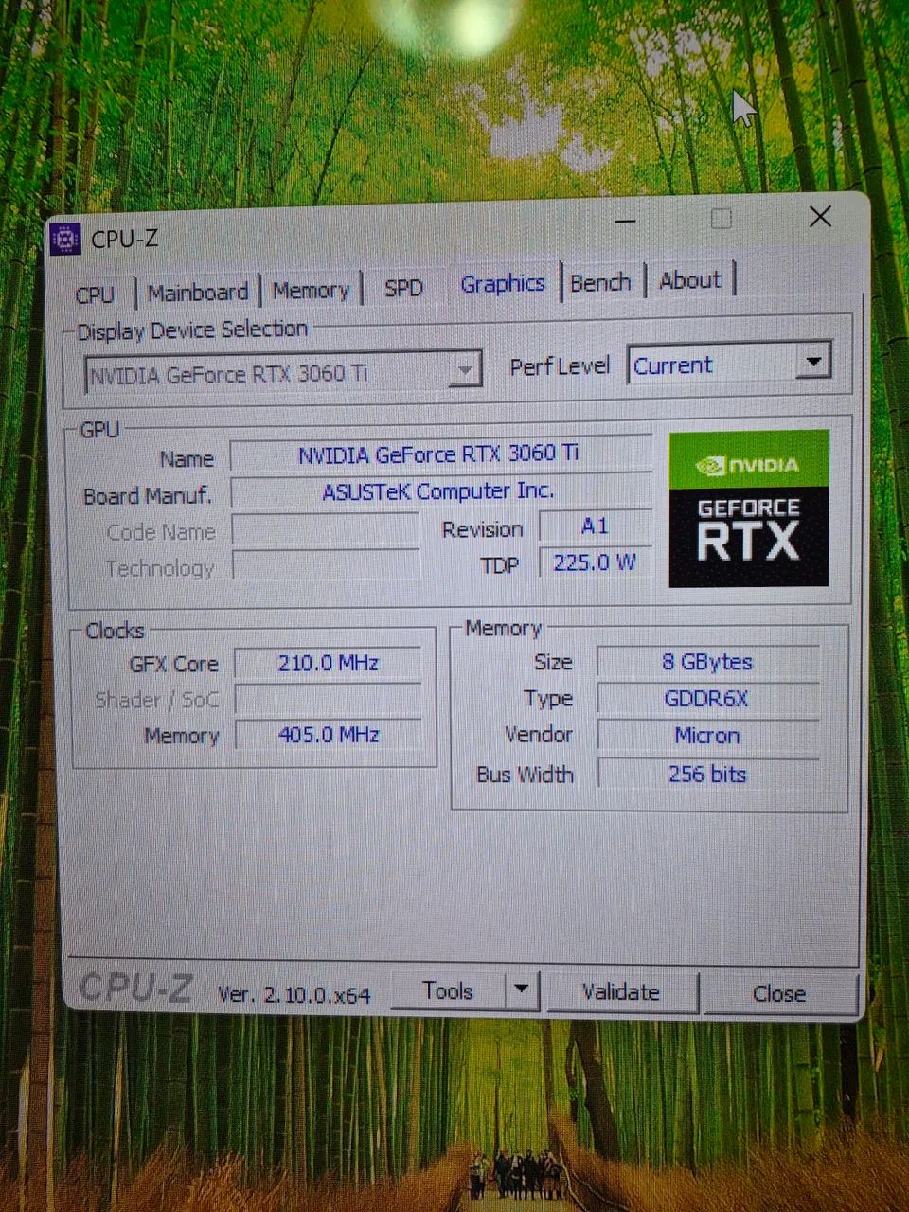
Task: Click the GFX Core 210.0 MHz value
Action: [328, 663]
